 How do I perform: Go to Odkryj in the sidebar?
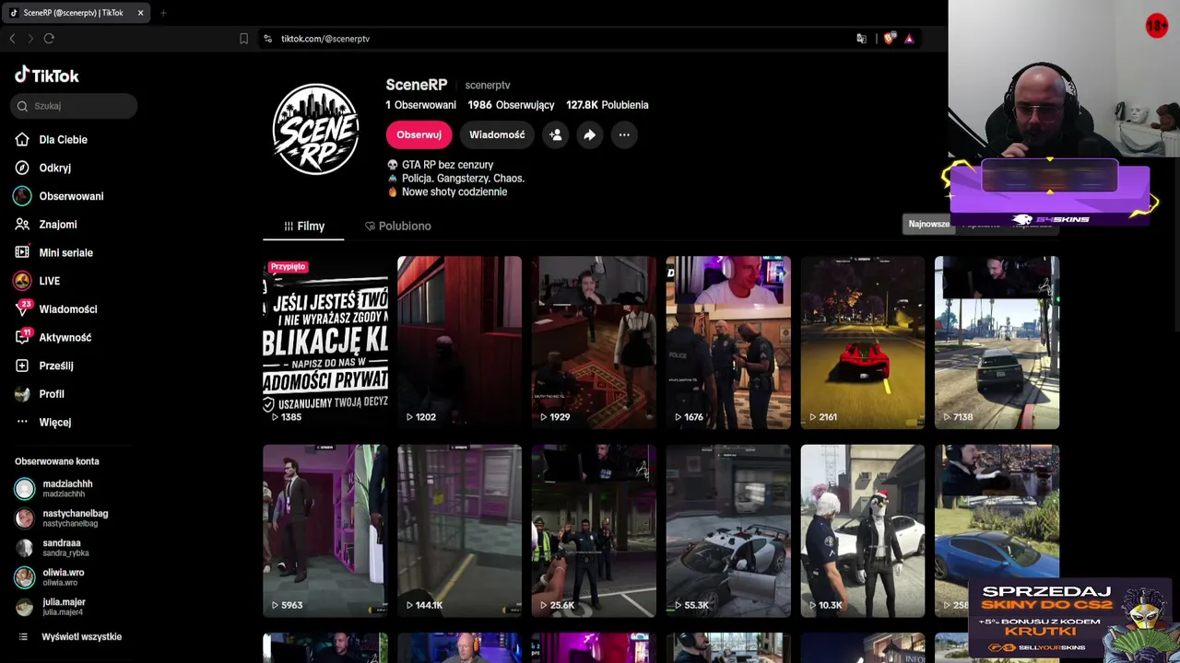[43, 169]
